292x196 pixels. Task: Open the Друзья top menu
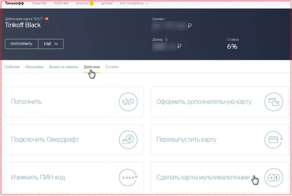click(x=107, y=3)
